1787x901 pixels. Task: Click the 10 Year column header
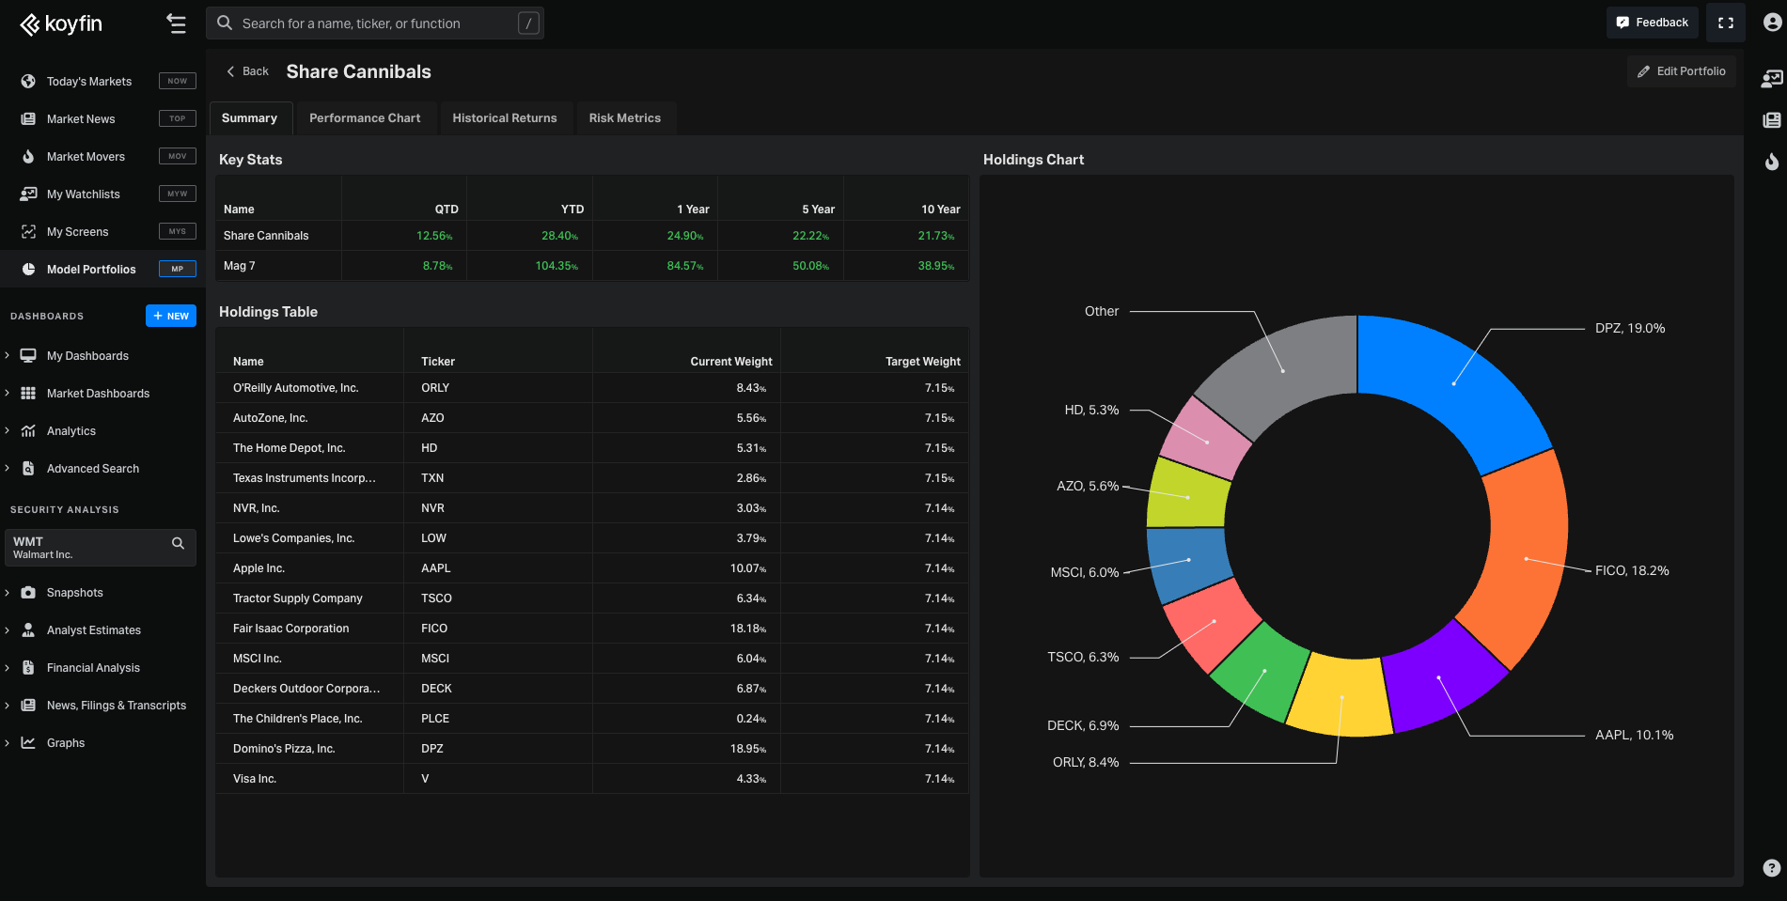[x=941, y=210]
